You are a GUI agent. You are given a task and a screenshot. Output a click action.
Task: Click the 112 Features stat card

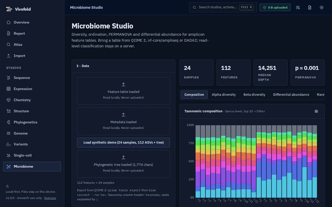[233, 73]
